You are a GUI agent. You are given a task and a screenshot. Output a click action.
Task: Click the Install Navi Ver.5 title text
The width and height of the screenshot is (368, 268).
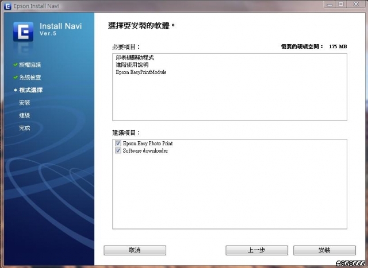pos(60,29)
